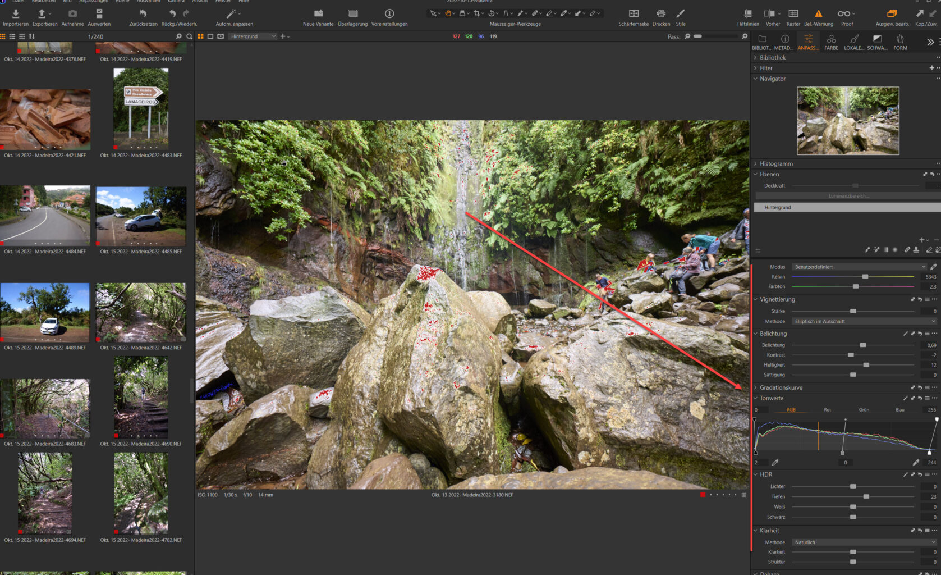Image resolution: width=941 pixels, height=575 pixels.
Task: Click the Exportieren toolbar icon
Action: click(x=42, y=13)
